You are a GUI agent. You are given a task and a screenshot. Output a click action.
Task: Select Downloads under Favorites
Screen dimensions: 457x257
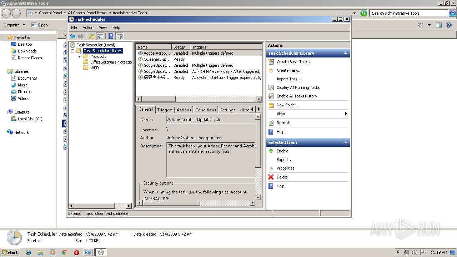[x=27, y=51]
